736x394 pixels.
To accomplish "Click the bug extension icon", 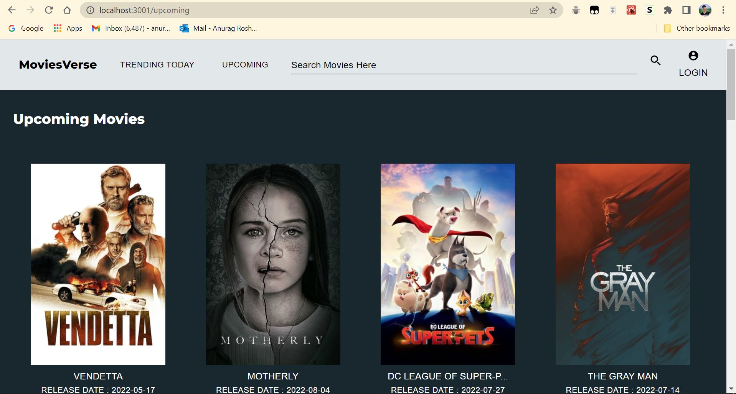I will tap(576, 10).
